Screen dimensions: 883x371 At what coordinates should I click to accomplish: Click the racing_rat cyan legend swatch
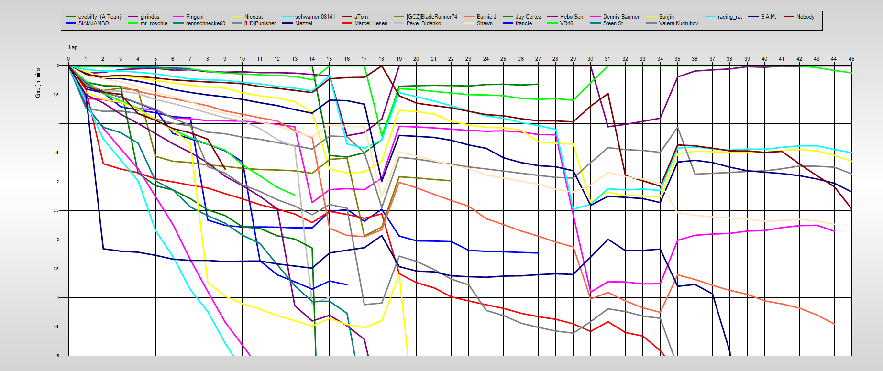click(x=710, y=17)
